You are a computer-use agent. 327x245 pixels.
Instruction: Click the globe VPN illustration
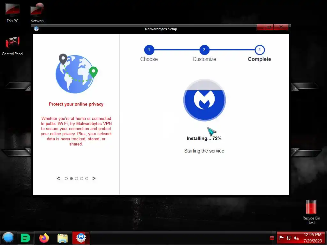click(x=76, y=73)
